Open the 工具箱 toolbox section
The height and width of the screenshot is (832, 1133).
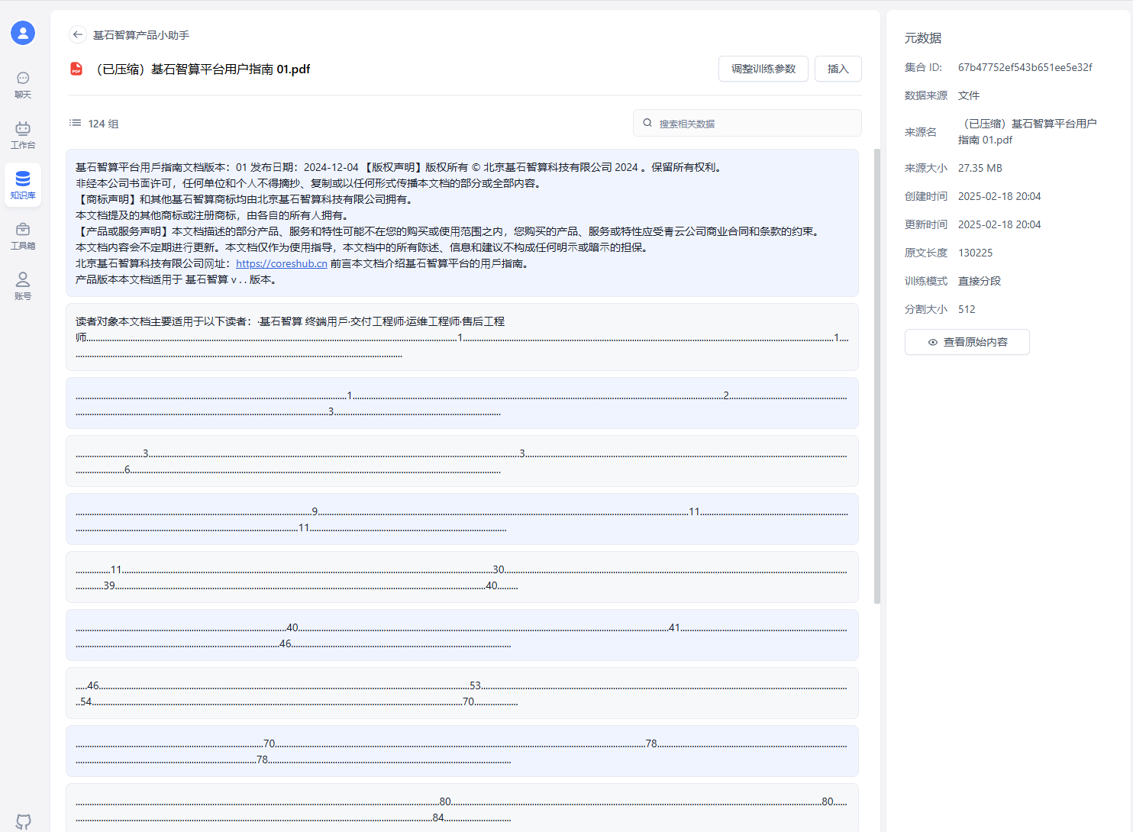click(23, 236)
